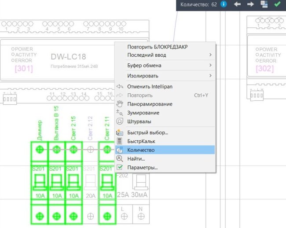Viewport: 286px width, 228px height.
Task: Click the [301] label on DW-LC18 module
Action: point(24,69)
